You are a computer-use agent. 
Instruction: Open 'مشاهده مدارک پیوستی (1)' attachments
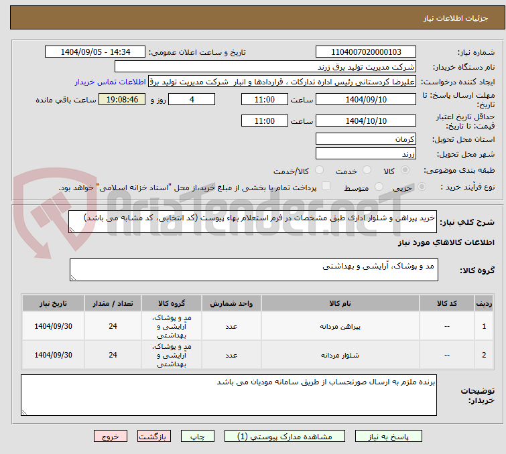coord(284,437)
